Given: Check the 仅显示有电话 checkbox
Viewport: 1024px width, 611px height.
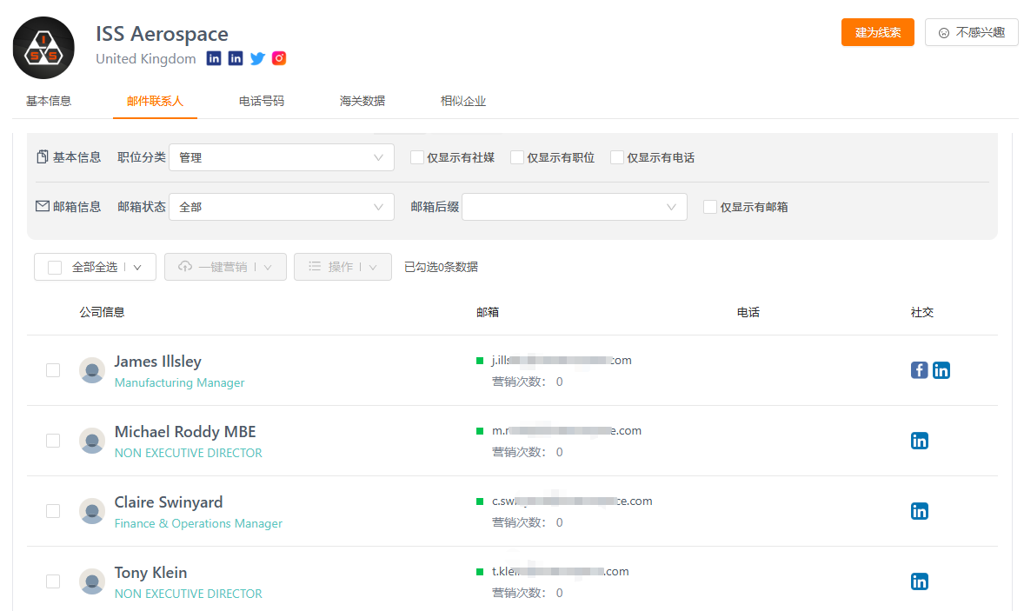Looking at the screenshot, I should (x=616, y=157).
